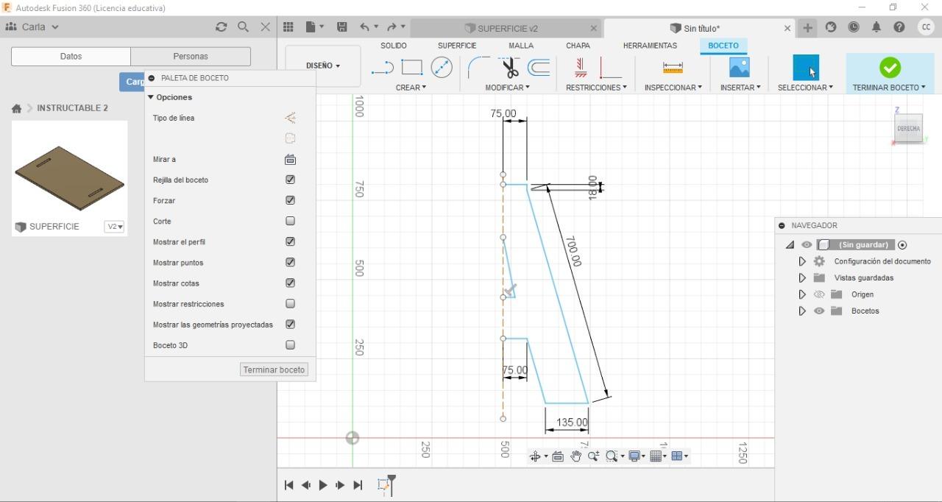Apply the perpendicular constraint icon
The image size is (942, 502).
click(x=610, y=68)
